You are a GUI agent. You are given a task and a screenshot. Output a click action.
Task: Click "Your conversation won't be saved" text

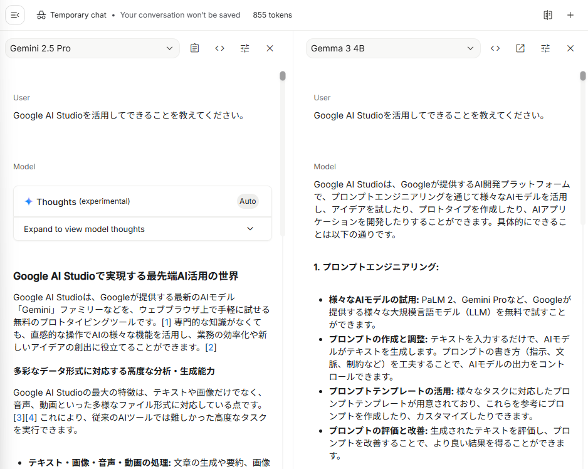point(180,15)
